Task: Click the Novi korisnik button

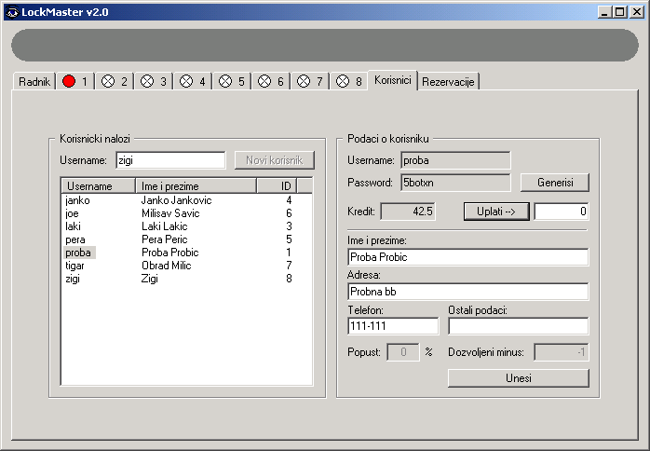Action: (275, 160)
